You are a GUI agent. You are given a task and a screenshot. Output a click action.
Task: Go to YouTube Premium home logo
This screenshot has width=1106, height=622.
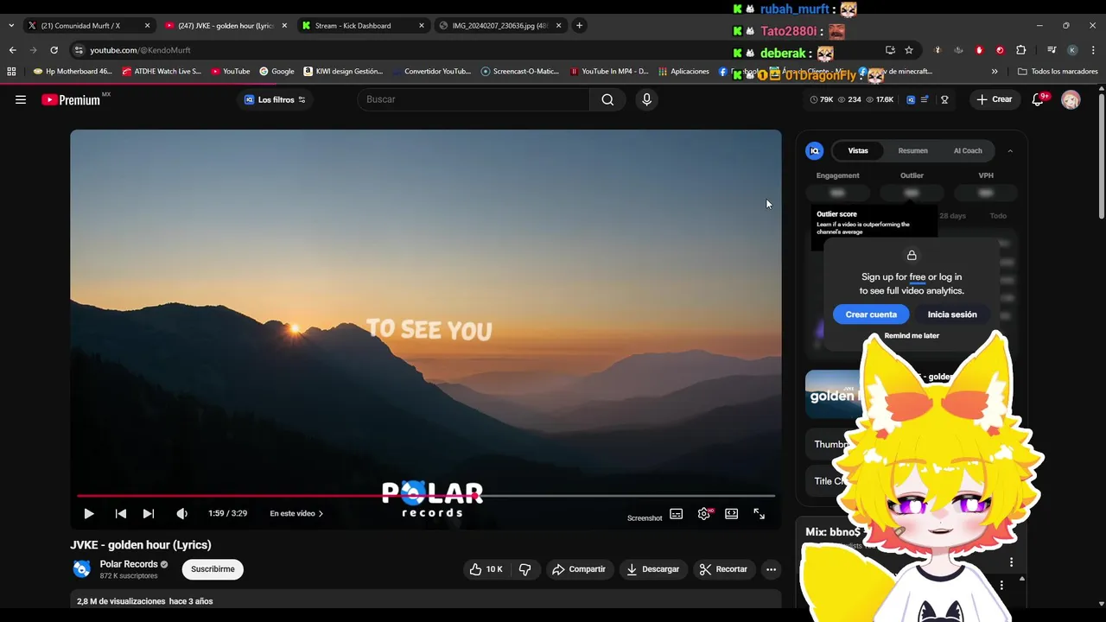[71, 100]
